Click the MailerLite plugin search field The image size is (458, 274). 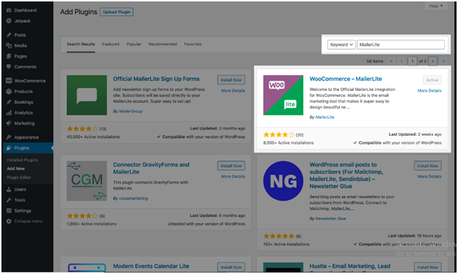click(x=401, y=44)
